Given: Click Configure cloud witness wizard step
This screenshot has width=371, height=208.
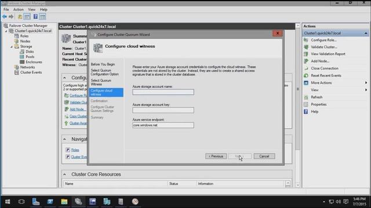Looking at the screenshot, I should point(106,92).
